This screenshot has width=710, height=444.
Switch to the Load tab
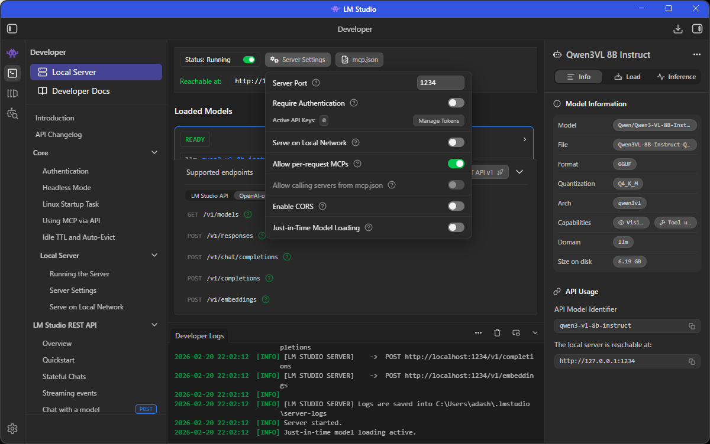(627, 77)
